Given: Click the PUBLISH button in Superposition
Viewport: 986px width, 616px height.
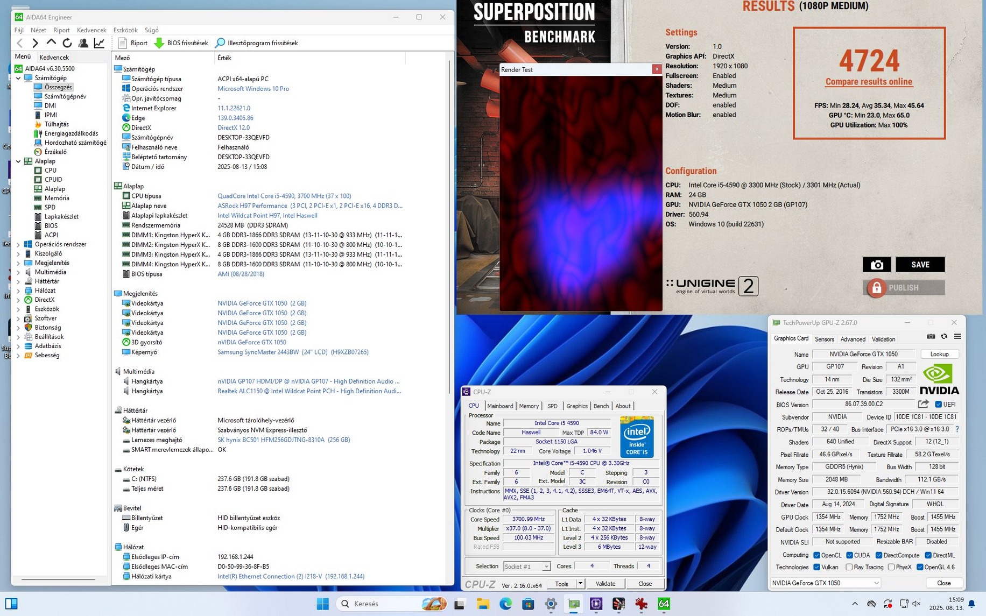Looking at the screenshot, I should [904, 288].
